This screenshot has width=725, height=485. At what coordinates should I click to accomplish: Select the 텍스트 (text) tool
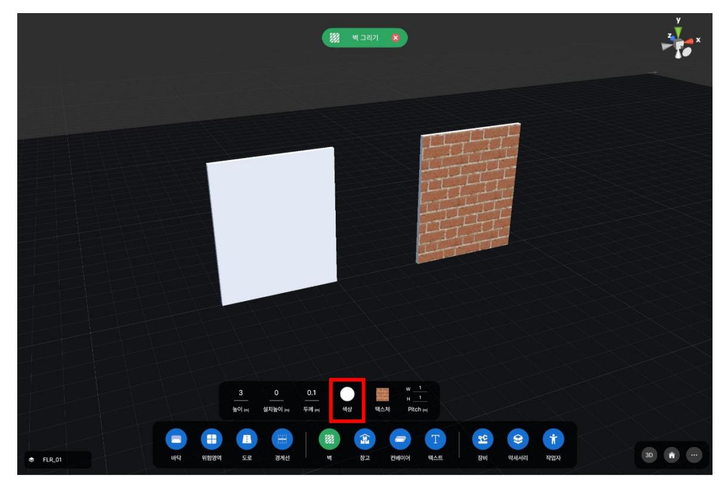point(435,439)
